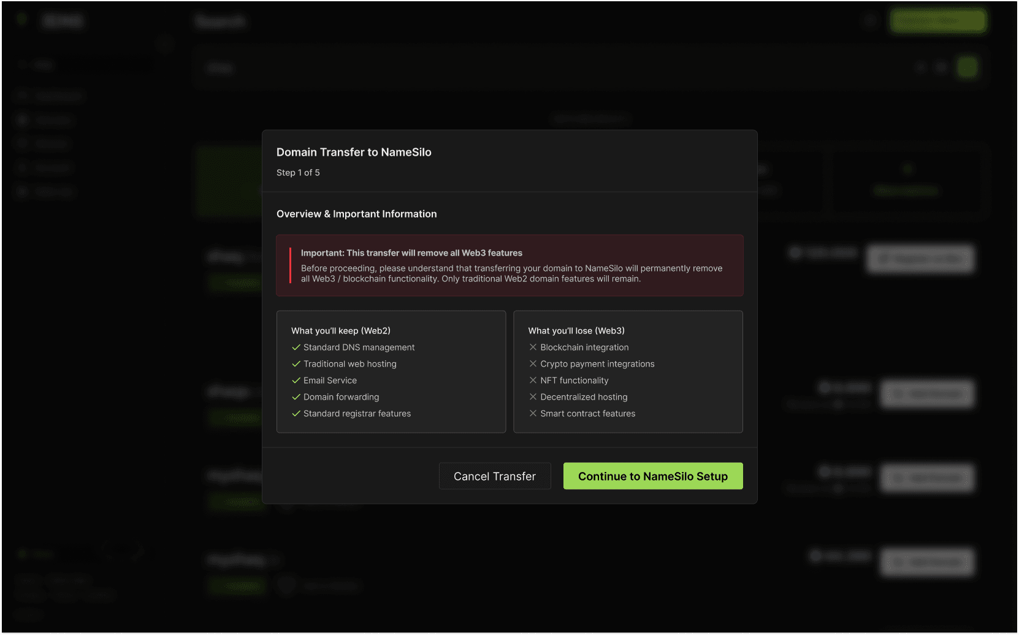Select the X icon before NFT functionality
This screenshot has height=635, width=1019.
coord(533,381)
